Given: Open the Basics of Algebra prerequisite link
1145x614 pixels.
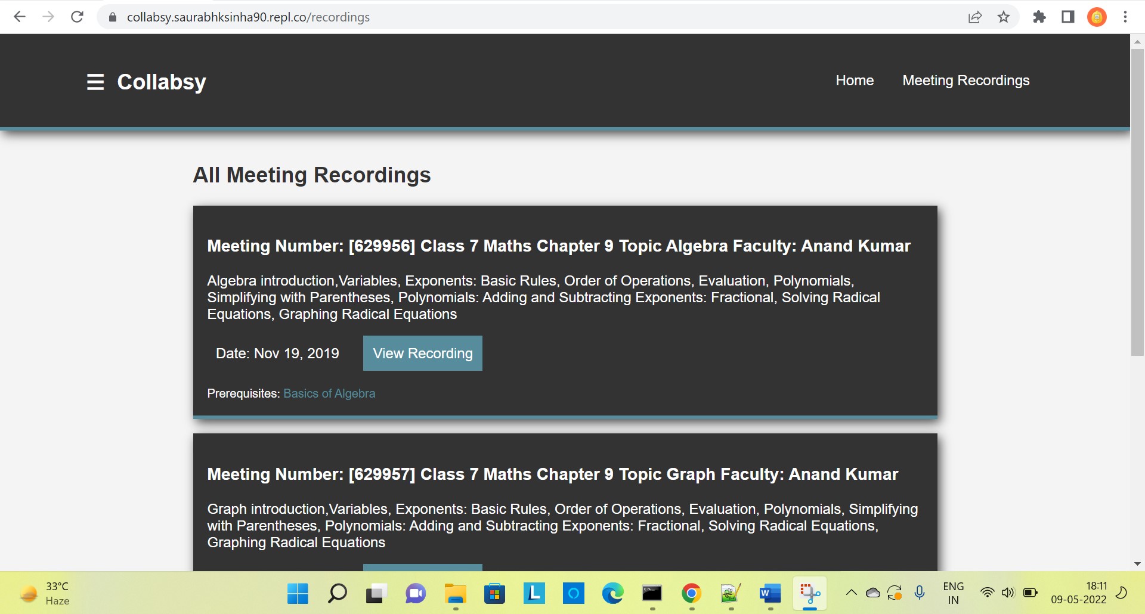Looking at the screenshot, I should click(329, 393).
